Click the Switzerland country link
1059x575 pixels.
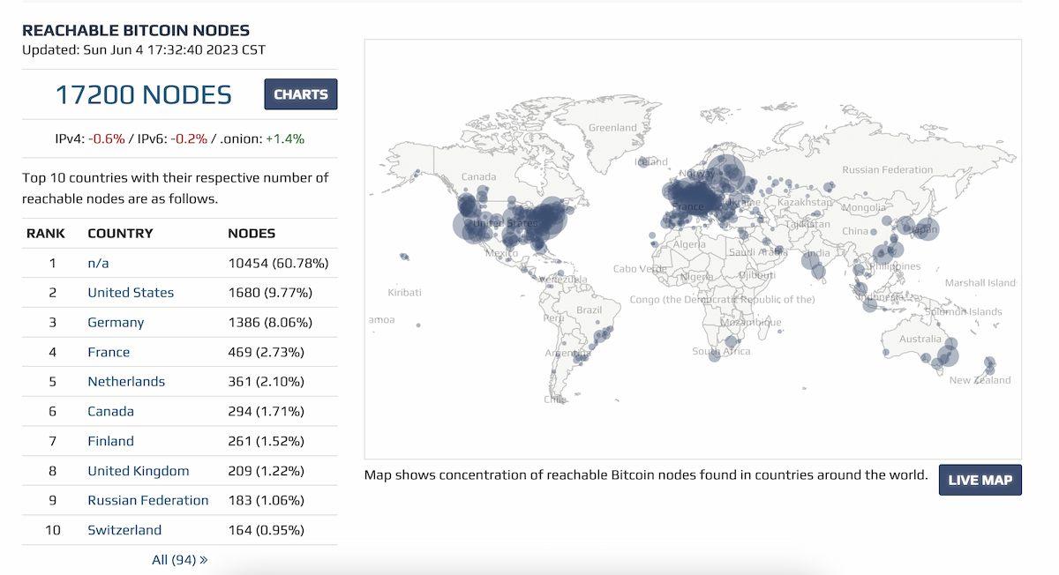click(124, 530)
